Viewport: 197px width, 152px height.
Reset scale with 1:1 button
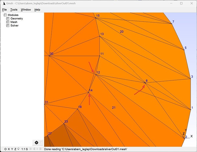pyautogui.click(x=23, y=149)
